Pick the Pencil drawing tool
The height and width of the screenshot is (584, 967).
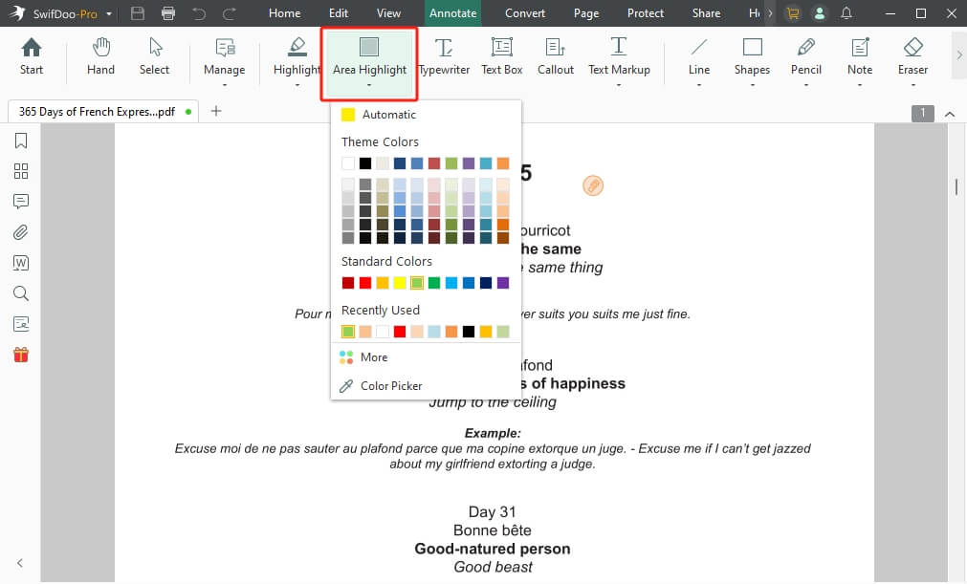[806, 55]
